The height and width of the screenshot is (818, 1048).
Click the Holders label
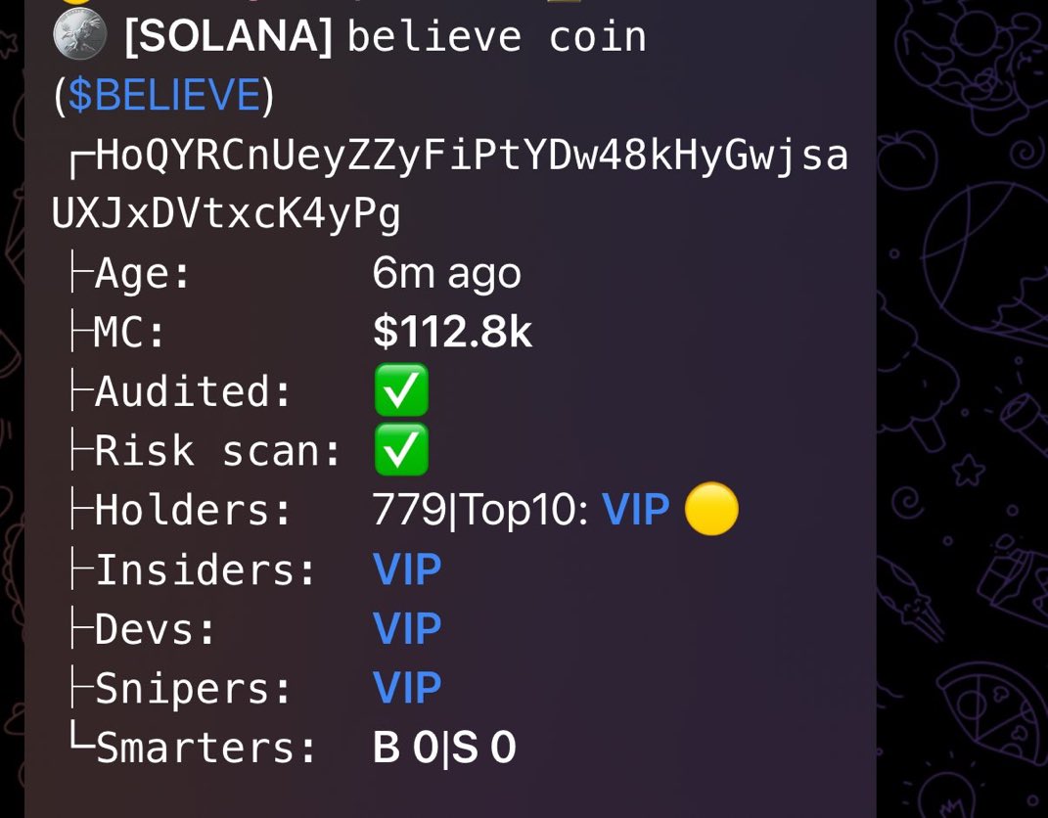click(193, 510)
